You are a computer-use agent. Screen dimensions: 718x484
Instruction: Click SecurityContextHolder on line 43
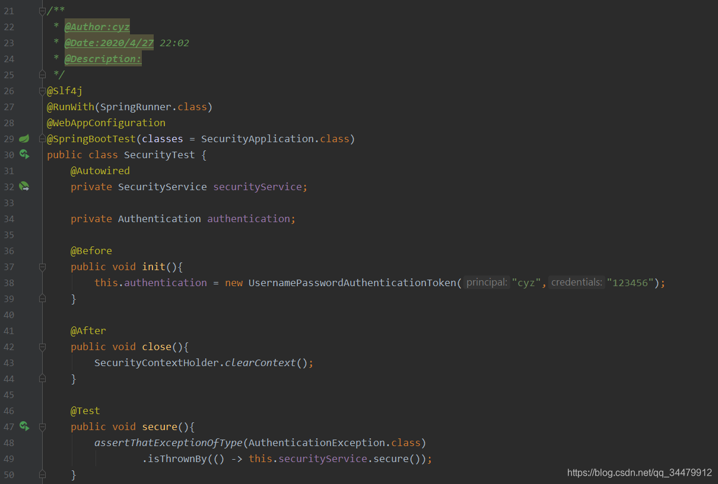157,363
